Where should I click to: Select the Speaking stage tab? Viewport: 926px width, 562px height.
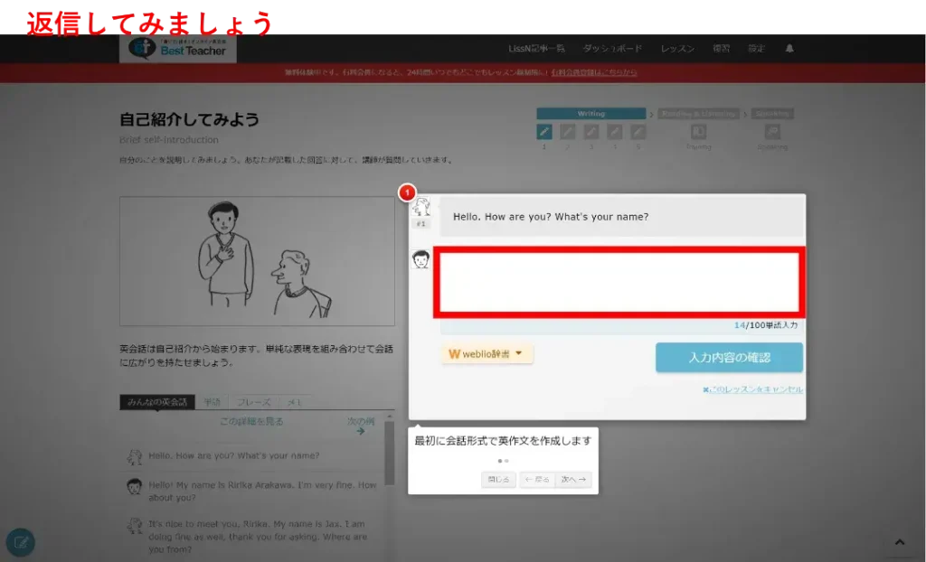point(772,113)
